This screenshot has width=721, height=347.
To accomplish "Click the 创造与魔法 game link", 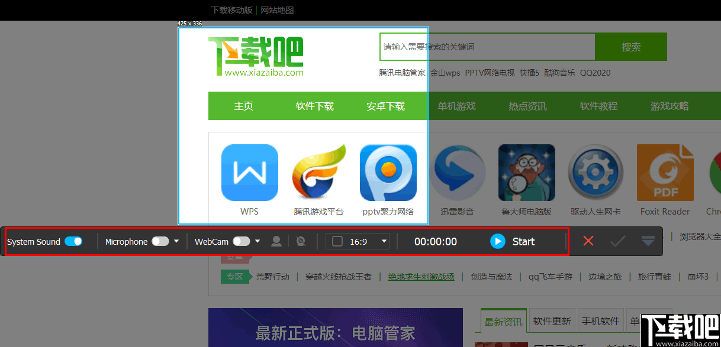I will pos(491,276).
